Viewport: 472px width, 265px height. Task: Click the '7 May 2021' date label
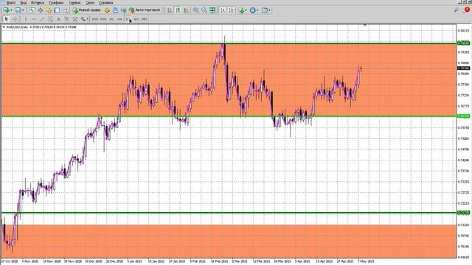pyautogui.click(x=366, y=261)
